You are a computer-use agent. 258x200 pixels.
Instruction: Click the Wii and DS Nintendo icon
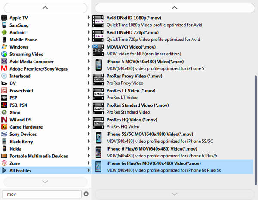4,120
